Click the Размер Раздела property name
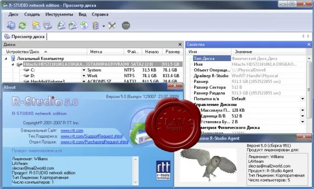314x189 pixels. (x=209, y=93)
